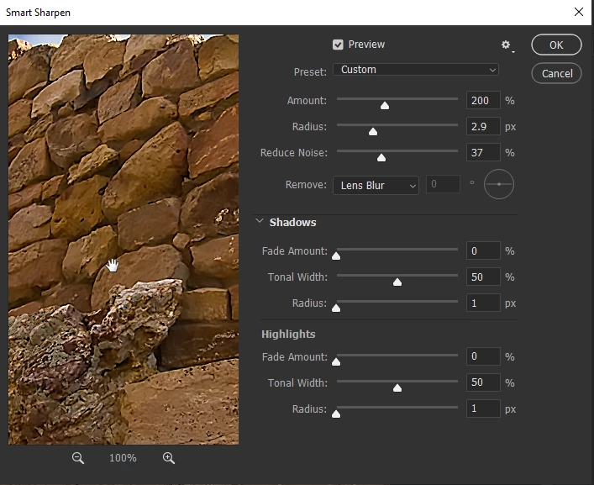Click the Highlights Radius slider handle
This screenshot has width=594, height=485.
click(336, 414)
